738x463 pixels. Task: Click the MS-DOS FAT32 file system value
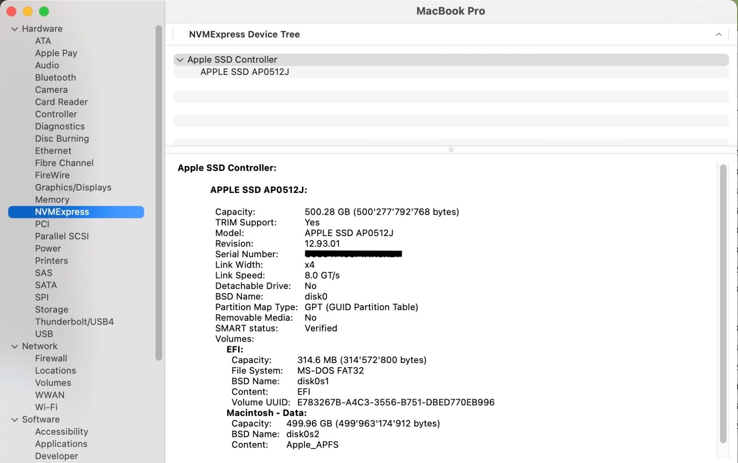(x=330, y=371)
